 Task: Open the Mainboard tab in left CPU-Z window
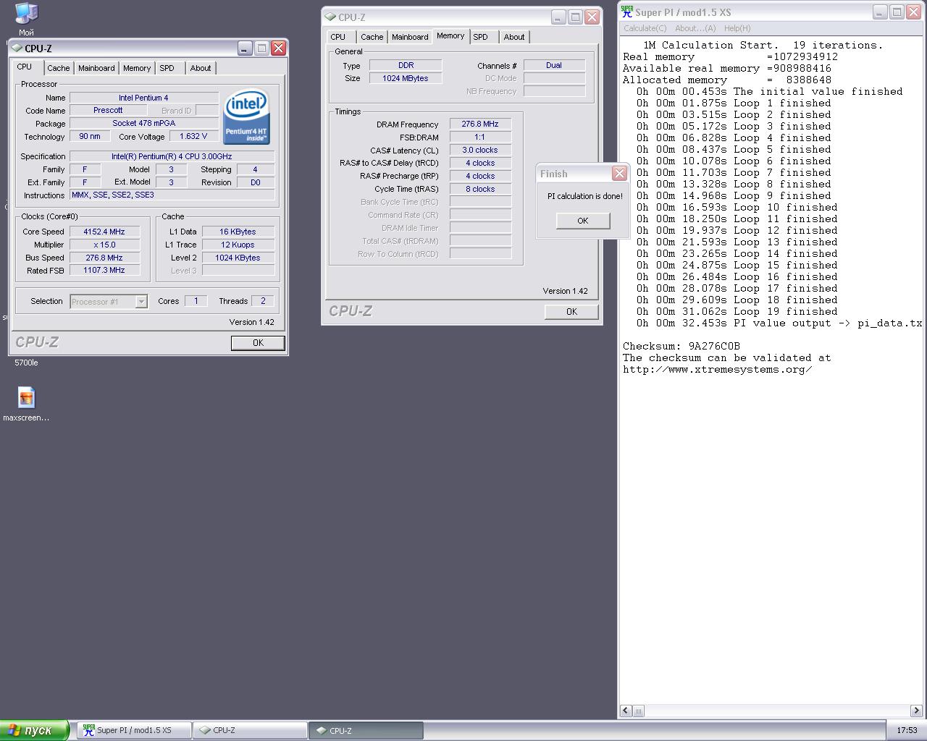(96, 68)
